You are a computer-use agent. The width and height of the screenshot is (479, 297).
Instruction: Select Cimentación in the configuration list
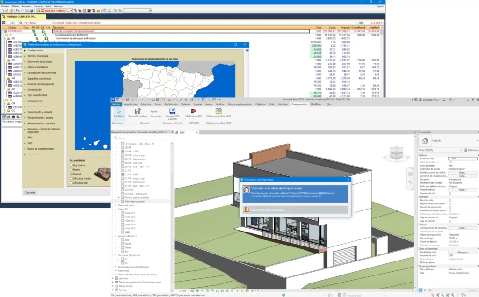[x=34, y=90]
